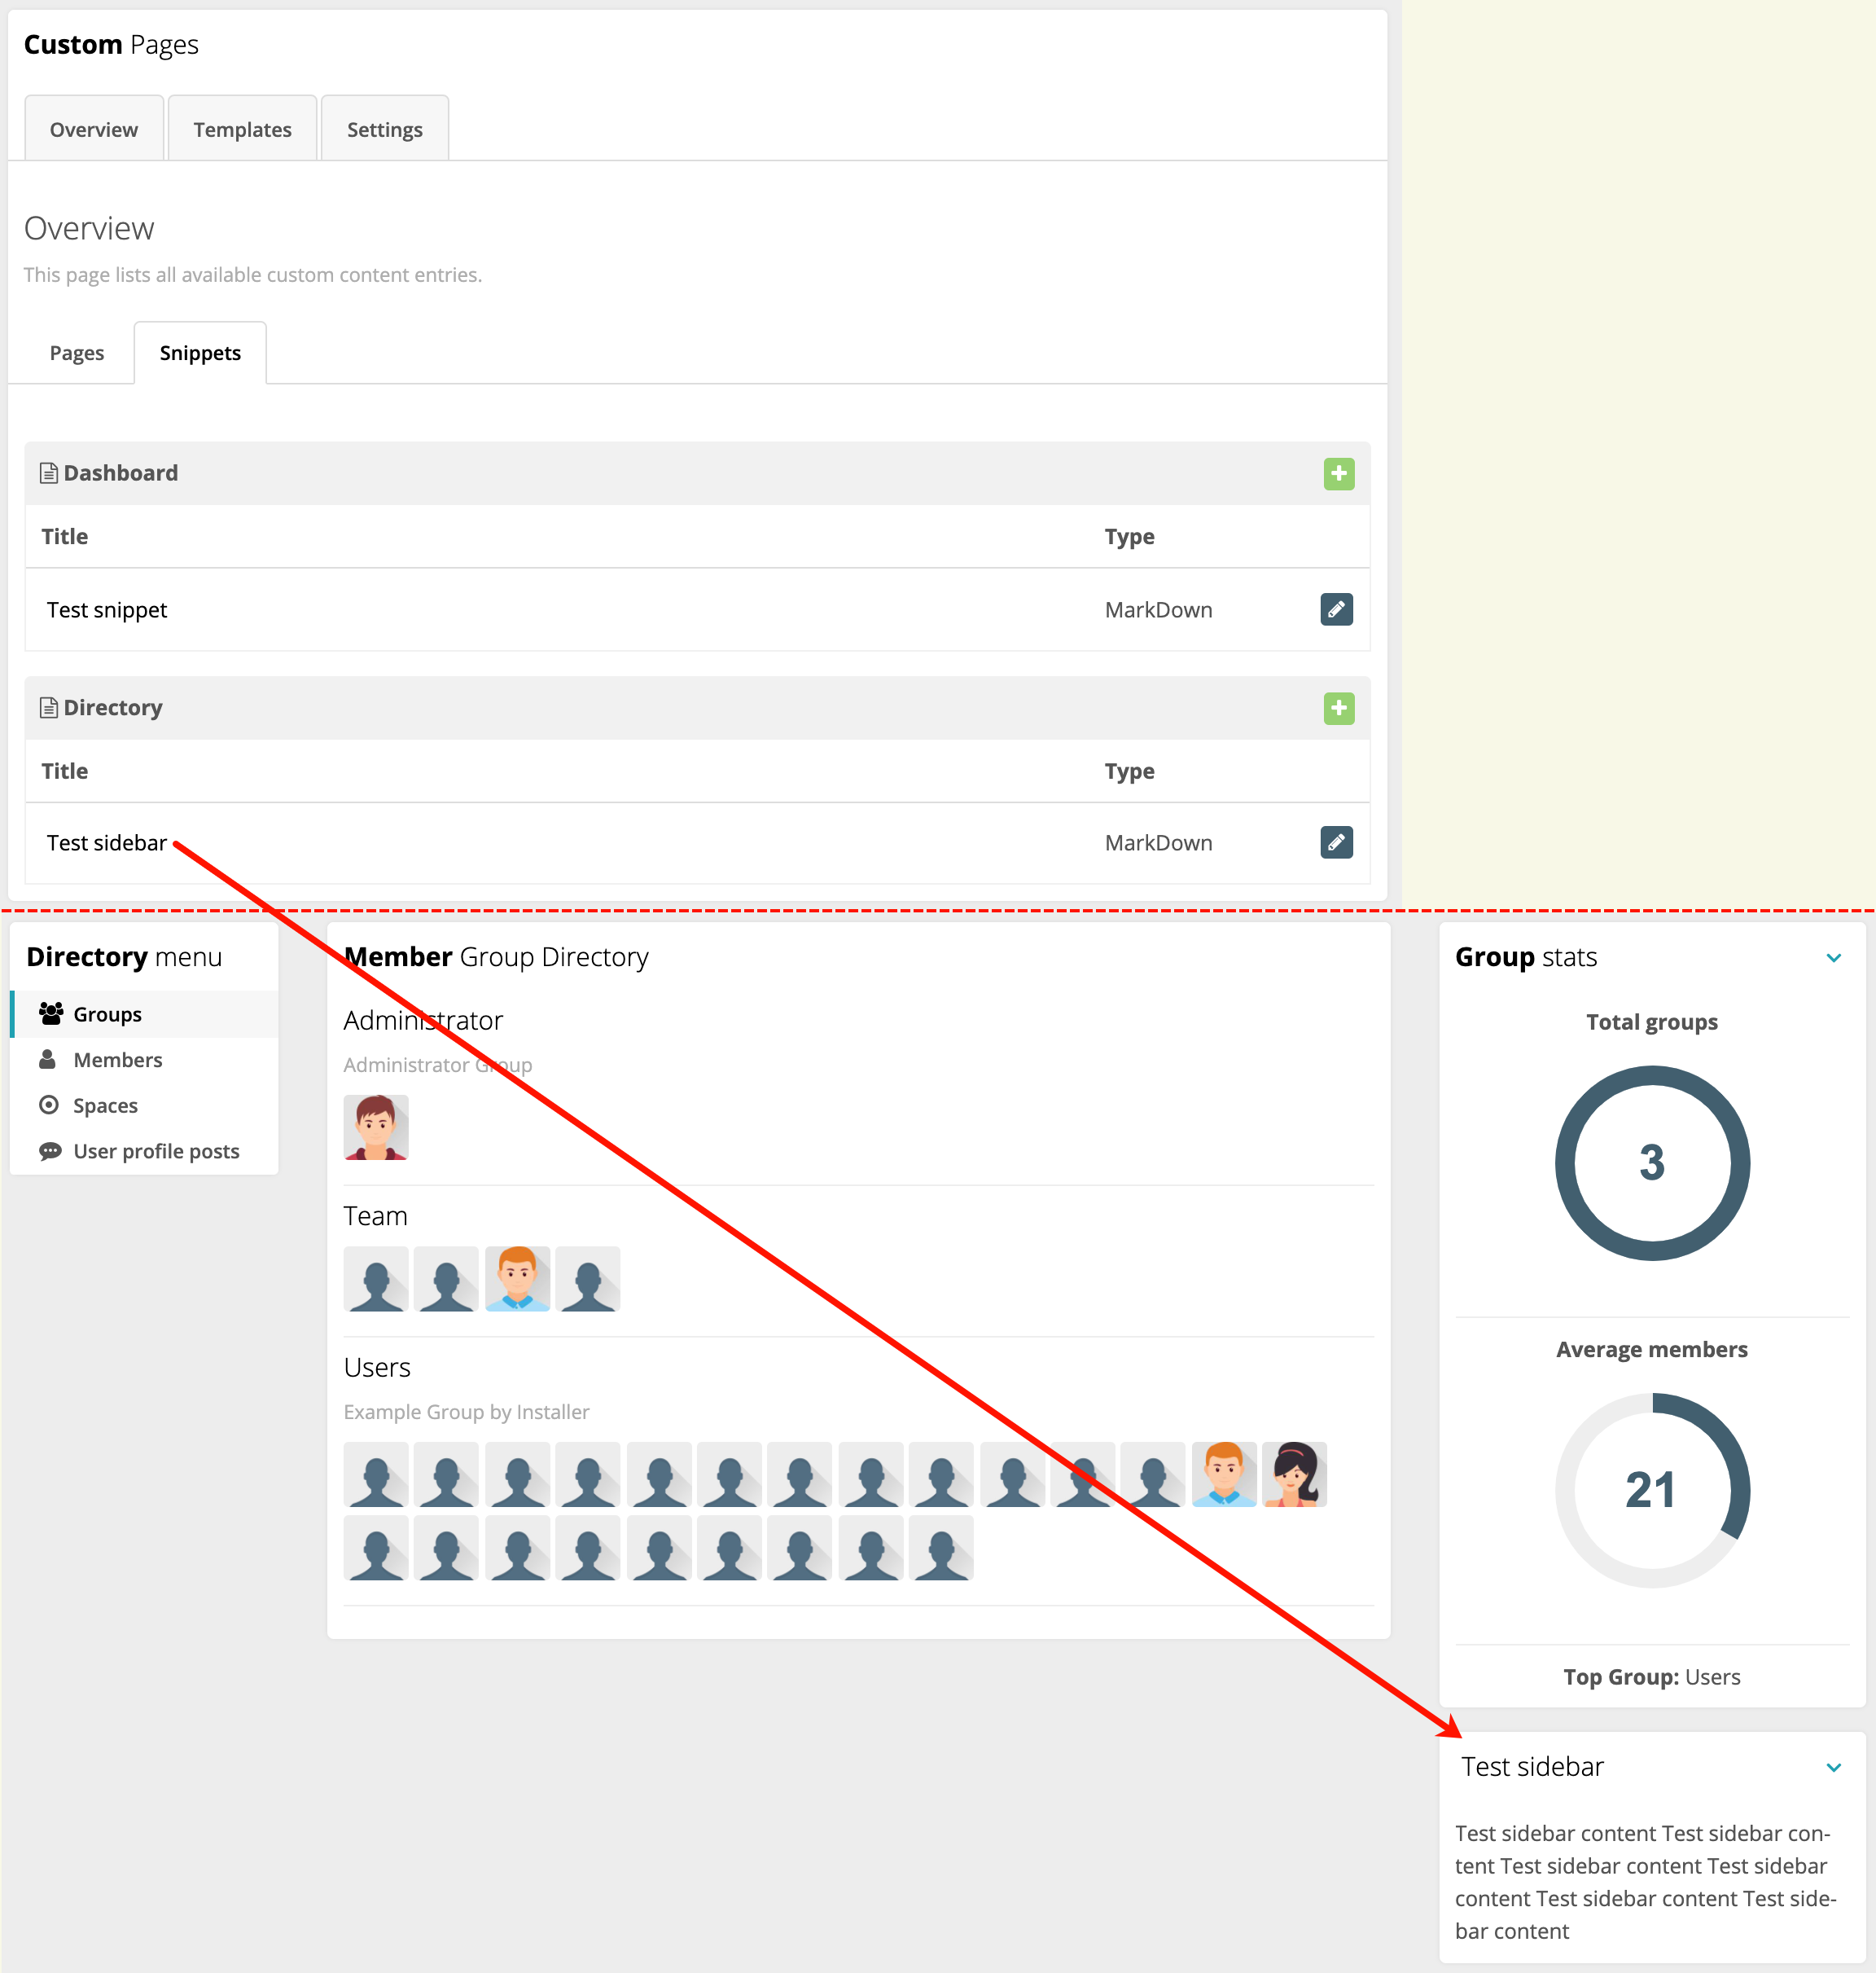This screenshot has height=1973, width=1876.
Task: Open the Settings tab
Action: (x=384, y=128)
